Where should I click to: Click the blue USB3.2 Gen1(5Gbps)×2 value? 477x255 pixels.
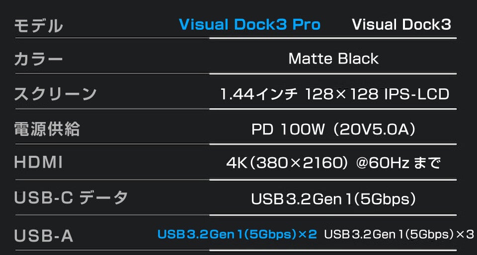(x=237, y=234)
